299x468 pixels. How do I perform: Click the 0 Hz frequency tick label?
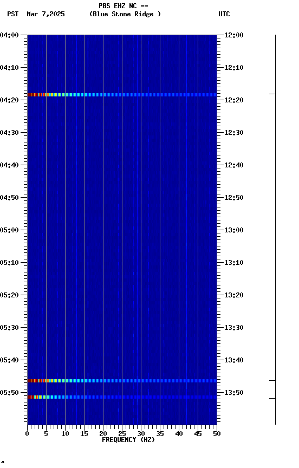[27, 434]
